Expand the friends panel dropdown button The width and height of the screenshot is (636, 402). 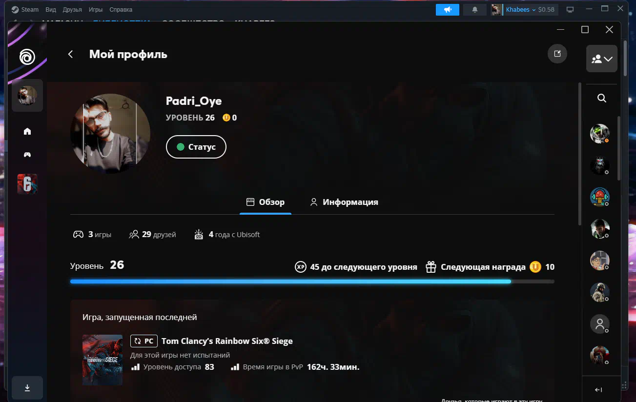(x=602, y=59)
